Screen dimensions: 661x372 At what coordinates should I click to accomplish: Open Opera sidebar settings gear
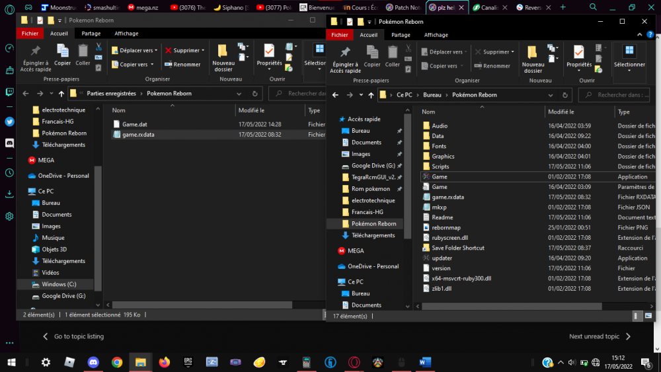click(x=9, y=216)
